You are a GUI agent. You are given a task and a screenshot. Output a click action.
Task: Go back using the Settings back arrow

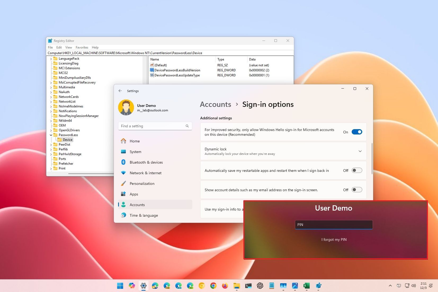(120, 91)
